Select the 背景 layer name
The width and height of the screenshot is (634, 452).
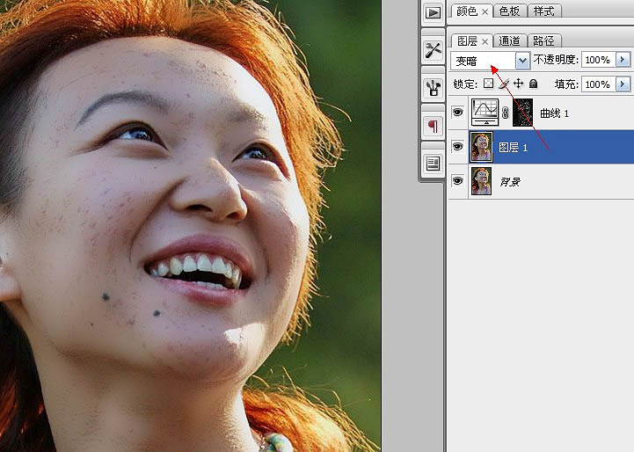[510, 182]
